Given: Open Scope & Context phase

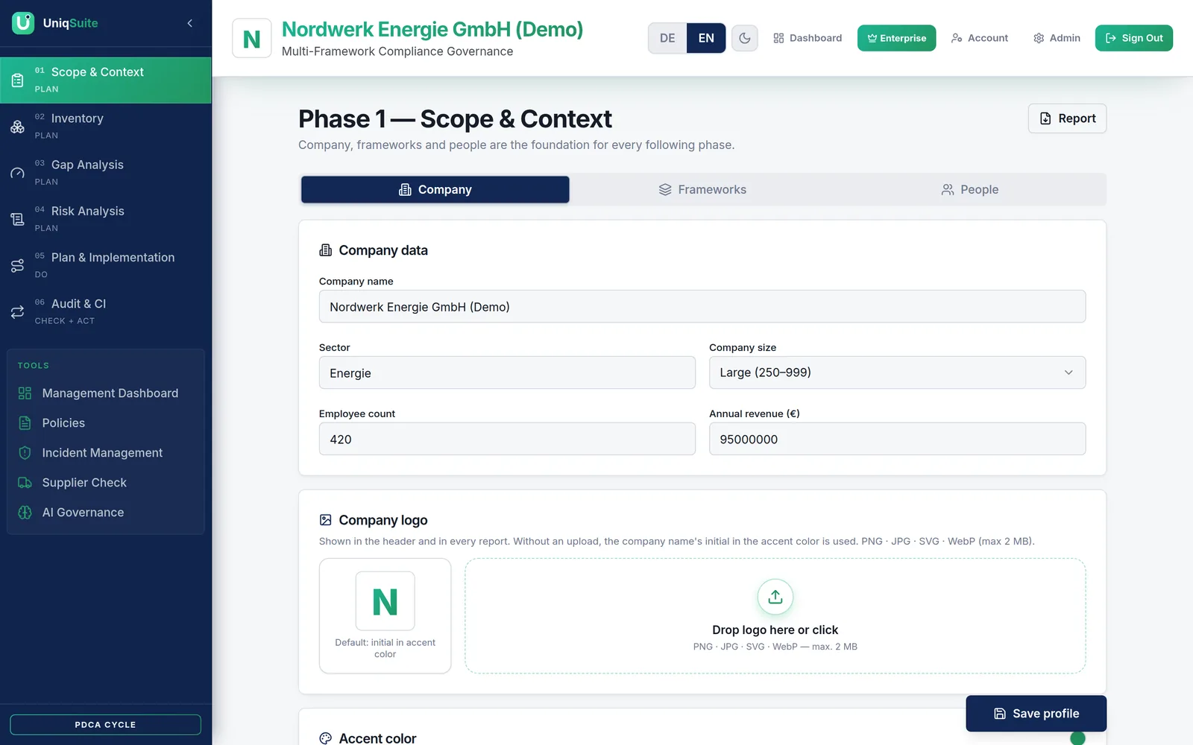Looking at the screenshot, I should (106, 80).
